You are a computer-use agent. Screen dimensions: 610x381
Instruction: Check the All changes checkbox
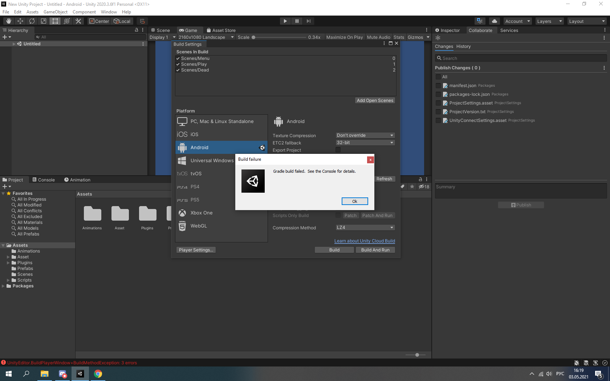438,77
